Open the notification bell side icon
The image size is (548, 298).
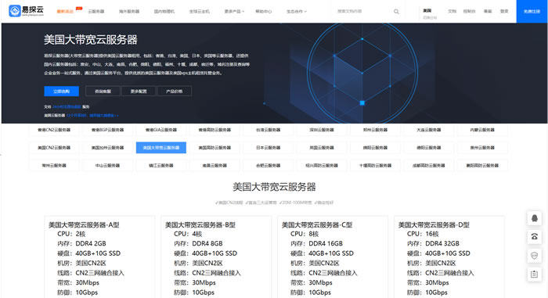click(534, 218)
